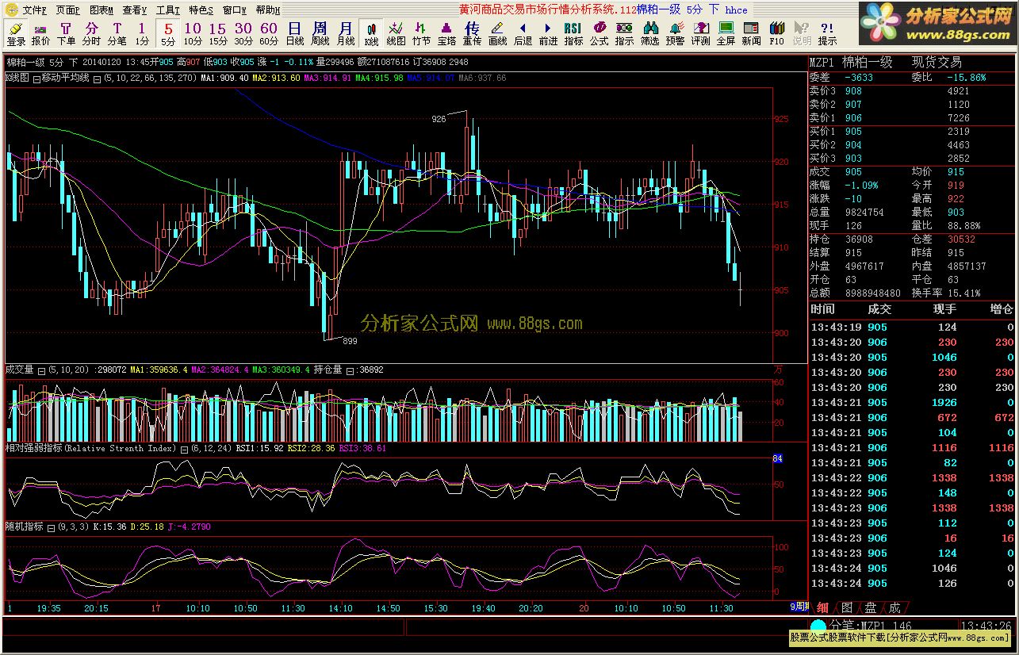Select the 竹节 bar chart icon
1019x655 pixels.
[421, 33]
